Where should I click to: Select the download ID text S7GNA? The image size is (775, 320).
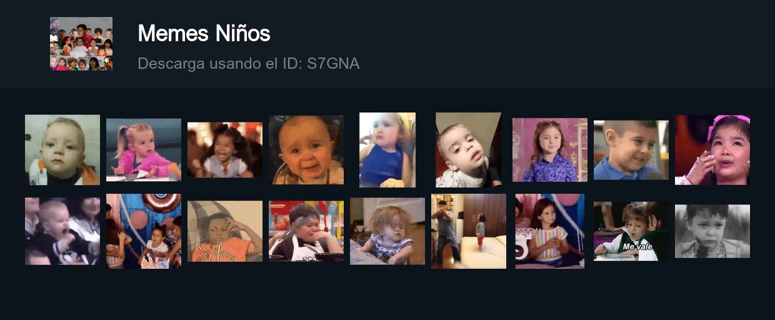(x=333, y=64)
